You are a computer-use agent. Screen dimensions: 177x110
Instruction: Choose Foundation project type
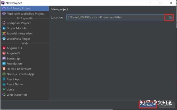coord(25,64)
